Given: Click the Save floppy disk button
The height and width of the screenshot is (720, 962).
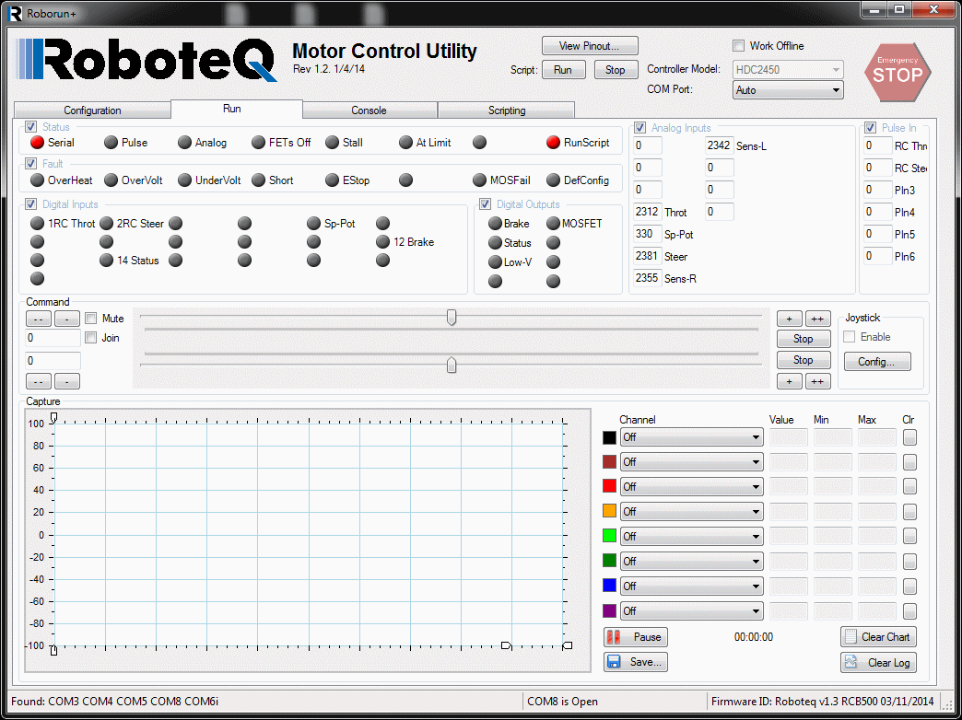Looking at the screenshot, I should point(635,662).
